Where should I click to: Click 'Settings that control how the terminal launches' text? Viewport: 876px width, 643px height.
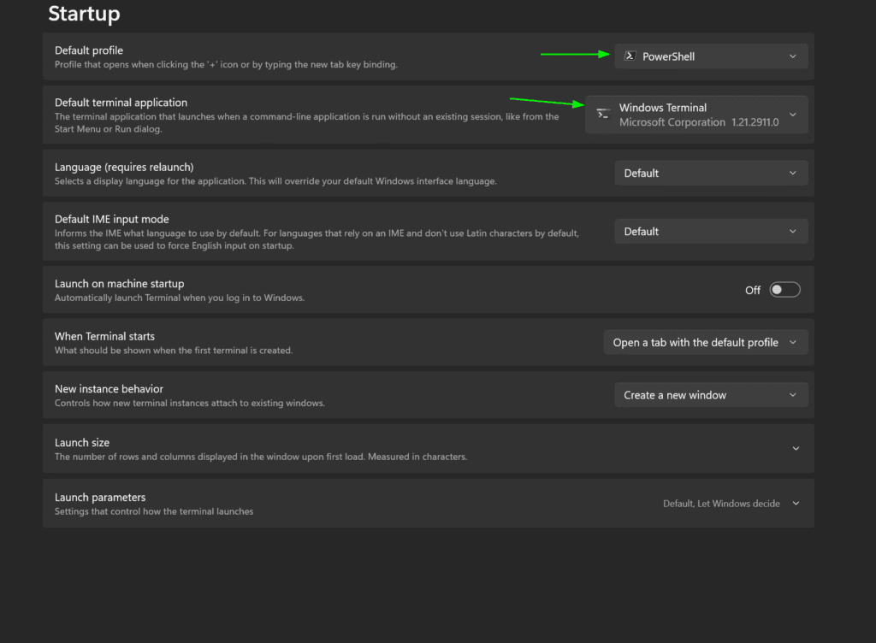[154, 511]
